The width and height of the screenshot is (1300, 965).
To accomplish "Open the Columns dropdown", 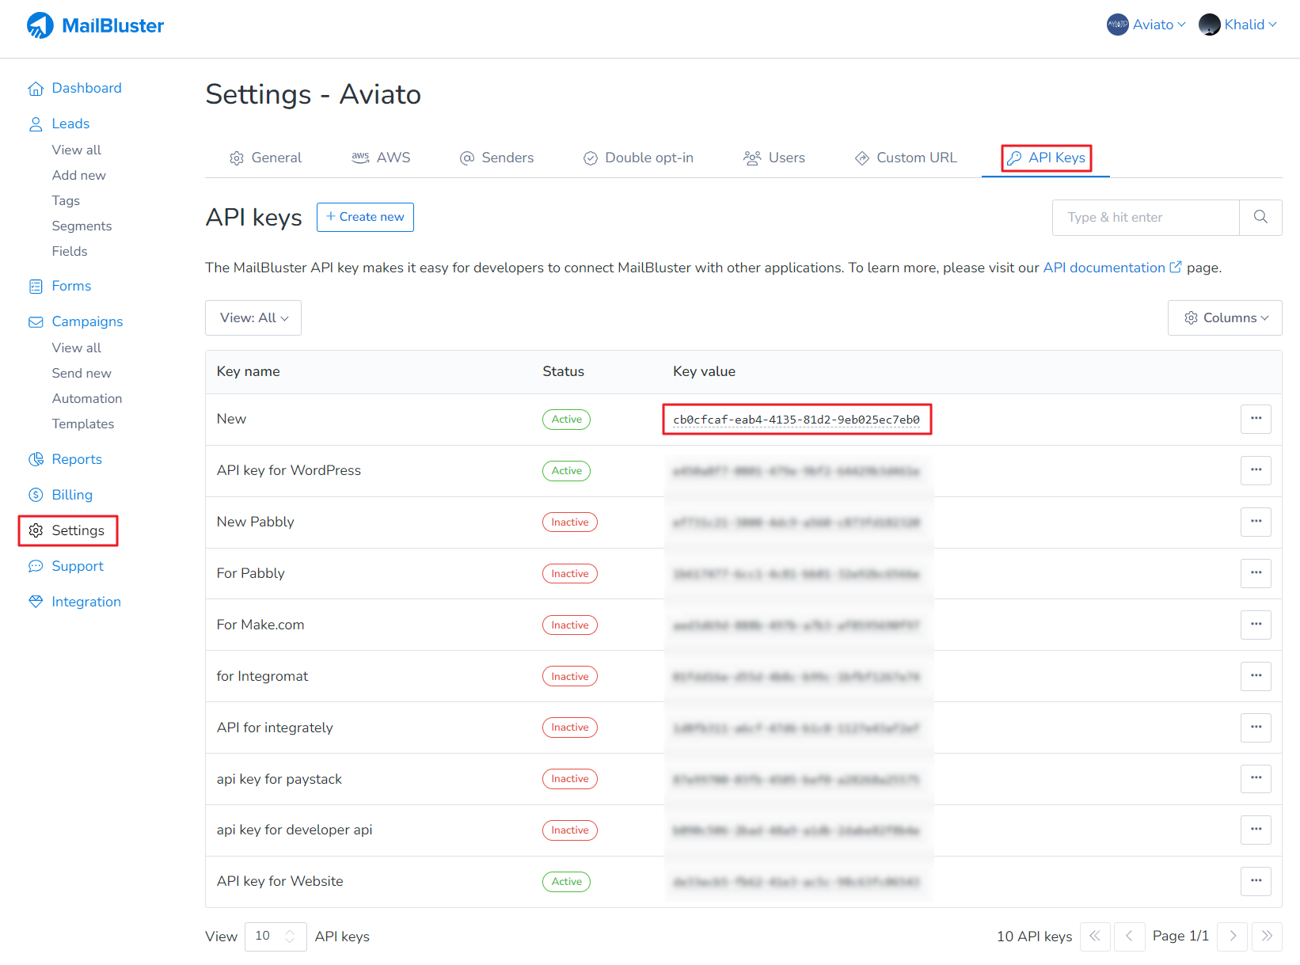I will pos(1225,317).
